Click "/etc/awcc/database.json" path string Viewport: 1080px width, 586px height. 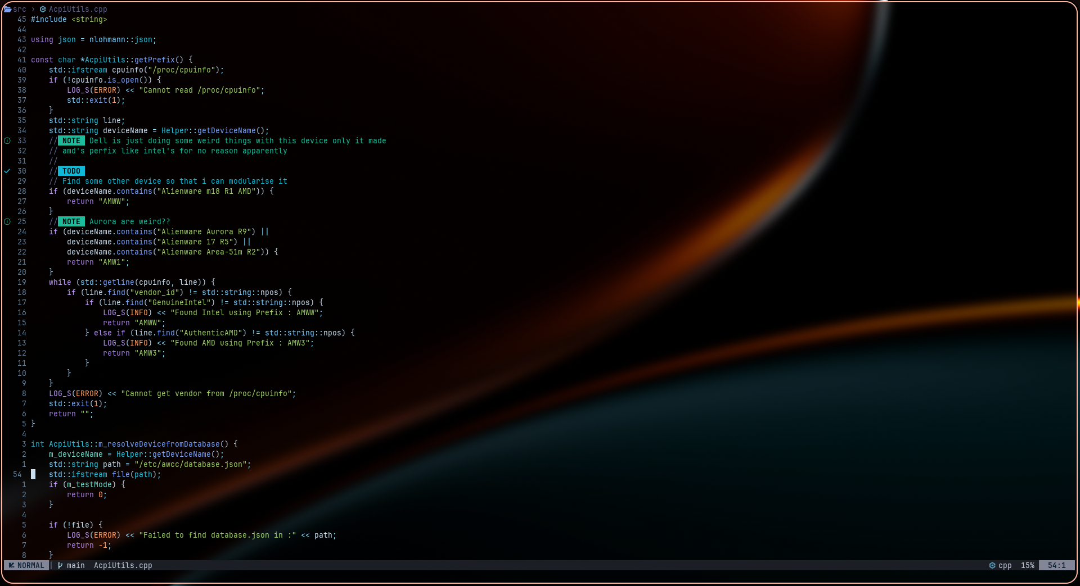coord(191,465)
